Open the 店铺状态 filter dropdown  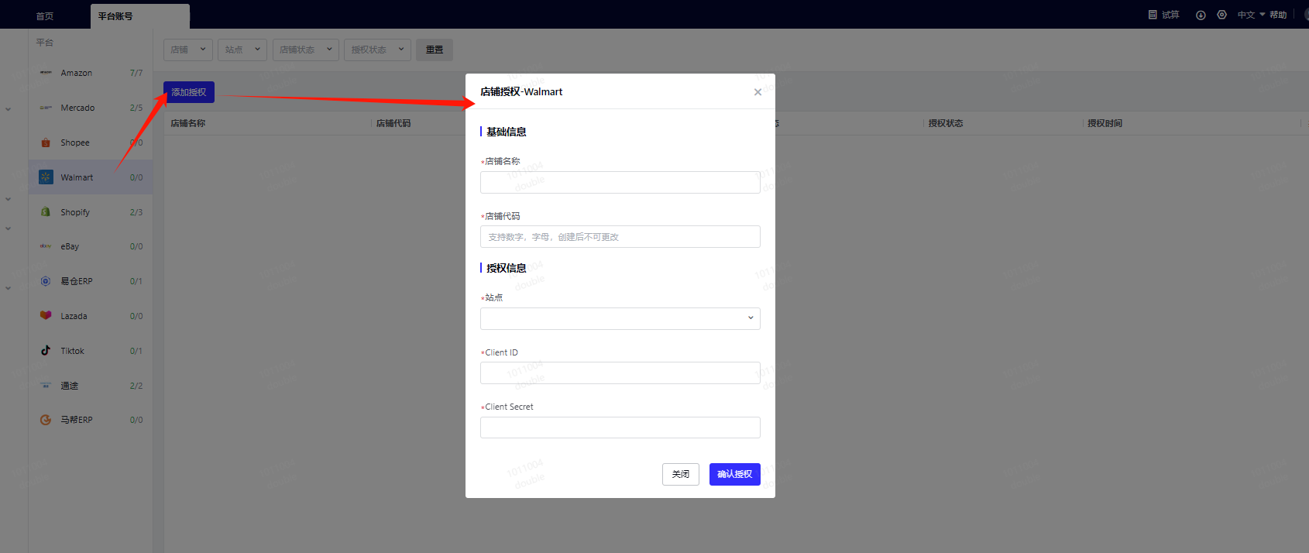point(305,50)
